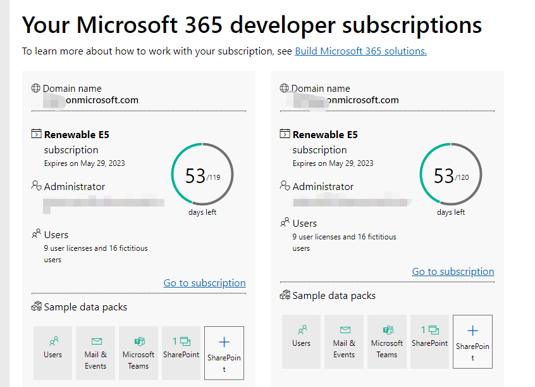Image resolution: width=535 pixels, height=387 pixels.
Task: Select Users data pack in left card
Action: tap(53, 353)
